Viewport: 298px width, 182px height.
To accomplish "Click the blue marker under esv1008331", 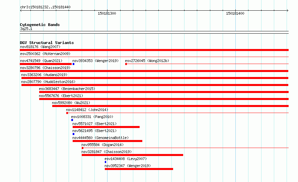I will click(x=72, y=120).
